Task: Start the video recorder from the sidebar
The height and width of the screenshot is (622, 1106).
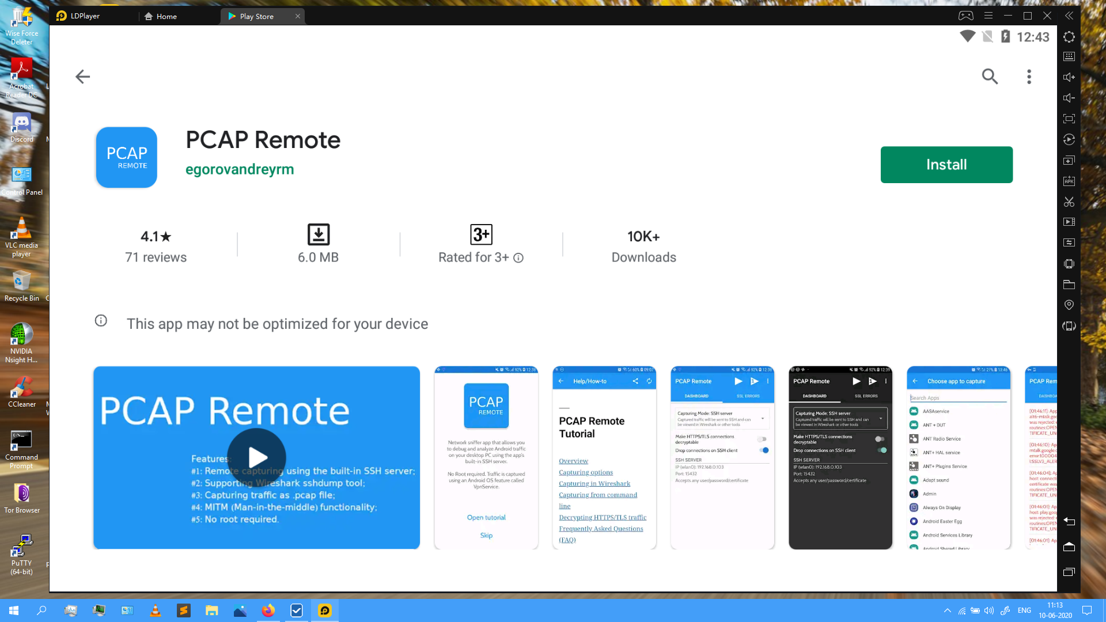Action: point(1069,222)
